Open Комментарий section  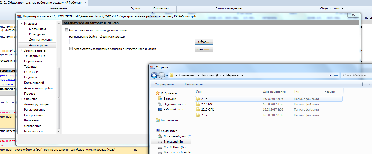(34, 83)
